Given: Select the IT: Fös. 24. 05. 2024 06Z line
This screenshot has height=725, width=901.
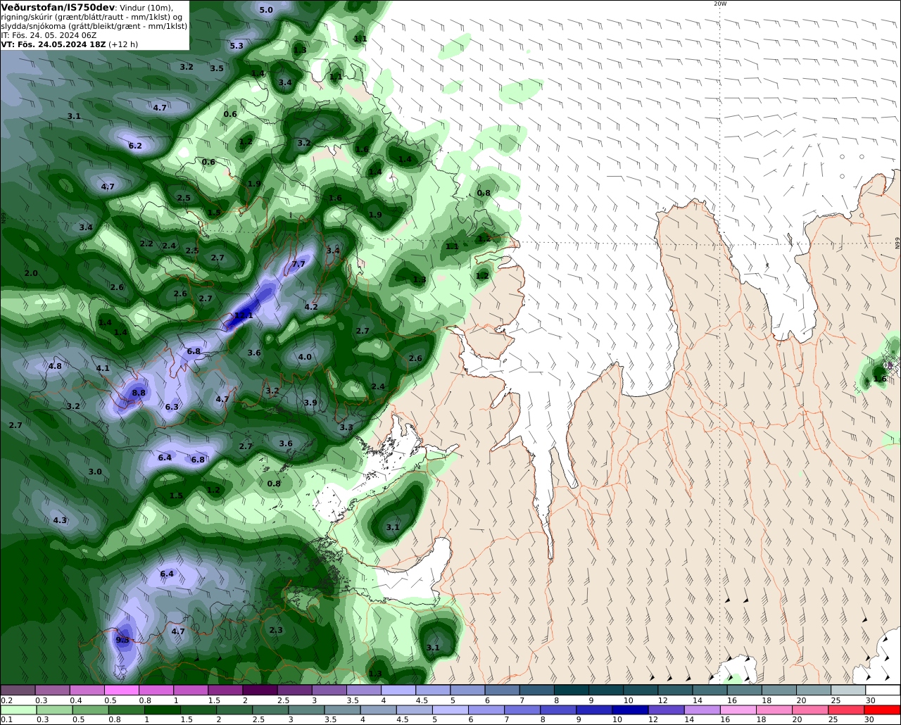Looking at the screenshot, I should [x=49, y=35].
